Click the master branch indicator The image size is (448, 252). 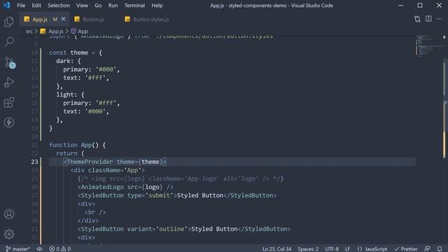(17, 249)
